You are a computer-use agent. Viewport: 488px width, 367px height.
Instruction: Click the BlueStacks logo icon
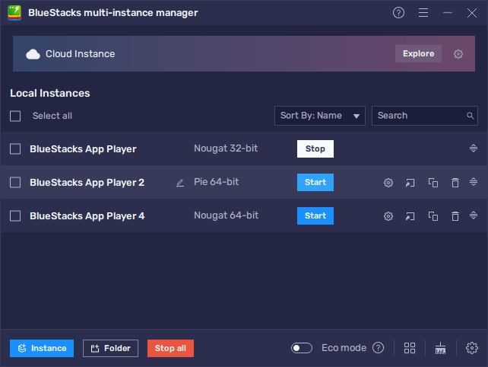[14, 13]
